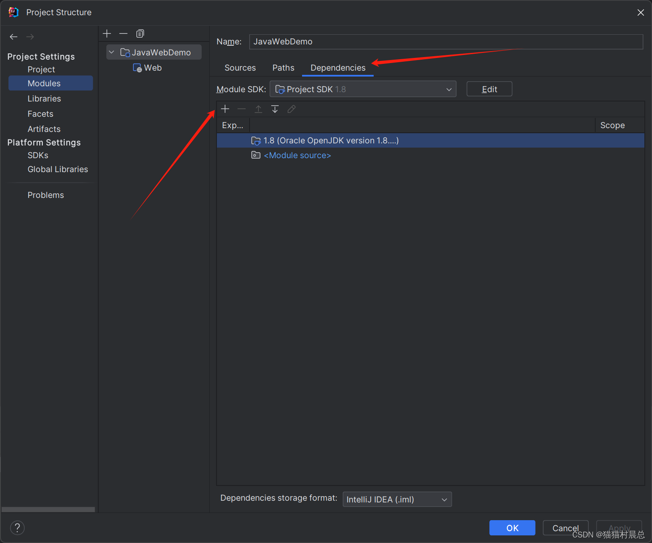Image resolution: width=652 pixels, height=543 pixels.
Task: Open SDKs platform settings
Action: pyautogui.click(x=38, y=155)
